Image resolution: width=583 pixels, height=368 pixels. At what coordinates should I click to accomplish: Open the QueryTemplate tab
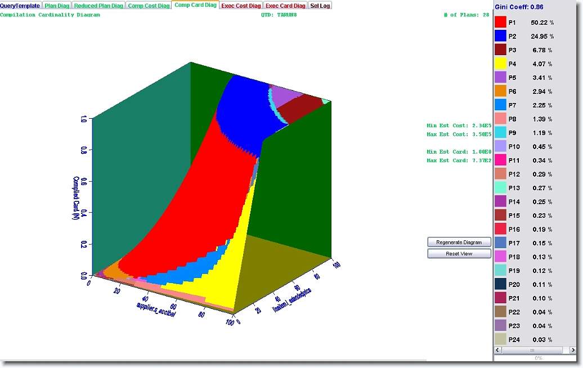20,6
